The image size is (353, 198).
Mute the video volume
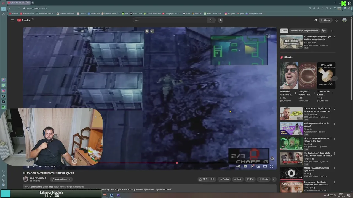coord(41,166)
